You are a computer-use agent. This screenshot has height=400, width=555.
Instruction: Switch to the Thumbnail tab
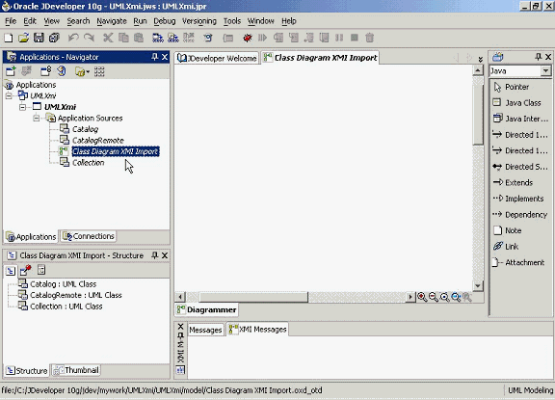[76, 370]
